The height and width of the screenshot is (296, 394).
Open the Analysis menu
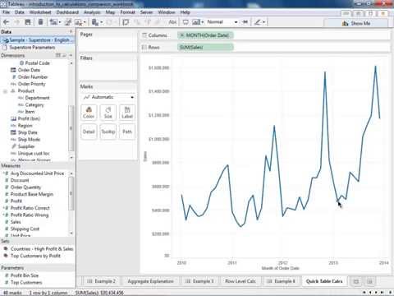pyautogui.click(x=92, y=12)
